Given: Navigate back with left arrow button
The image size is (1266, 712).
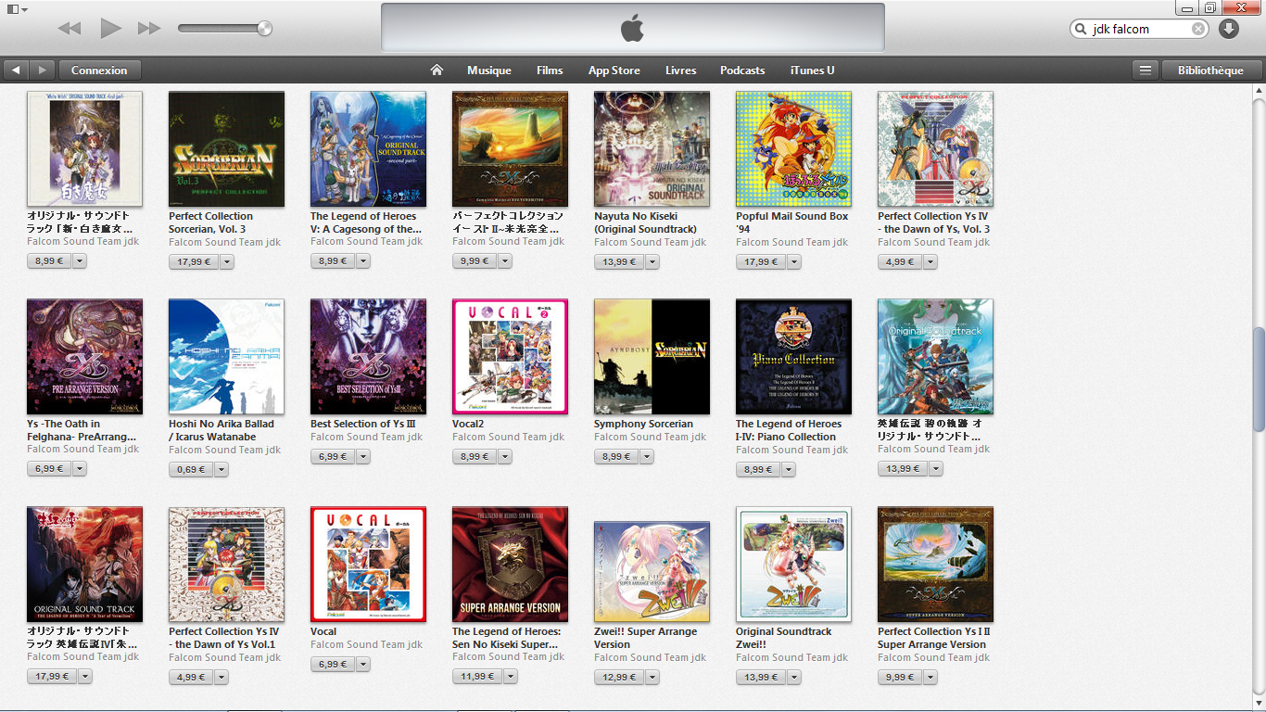Looking at the screenshot, I should pyautogui.click(x=16, y=70).
